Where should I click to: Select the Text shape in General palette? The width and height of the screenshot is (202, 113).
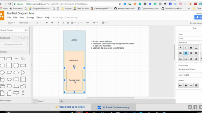click(16, 59)
